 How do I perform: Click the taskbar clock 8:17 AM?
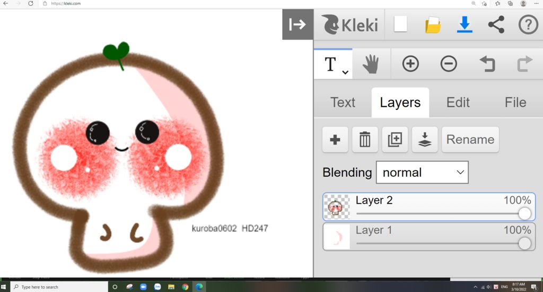point(519,287)
